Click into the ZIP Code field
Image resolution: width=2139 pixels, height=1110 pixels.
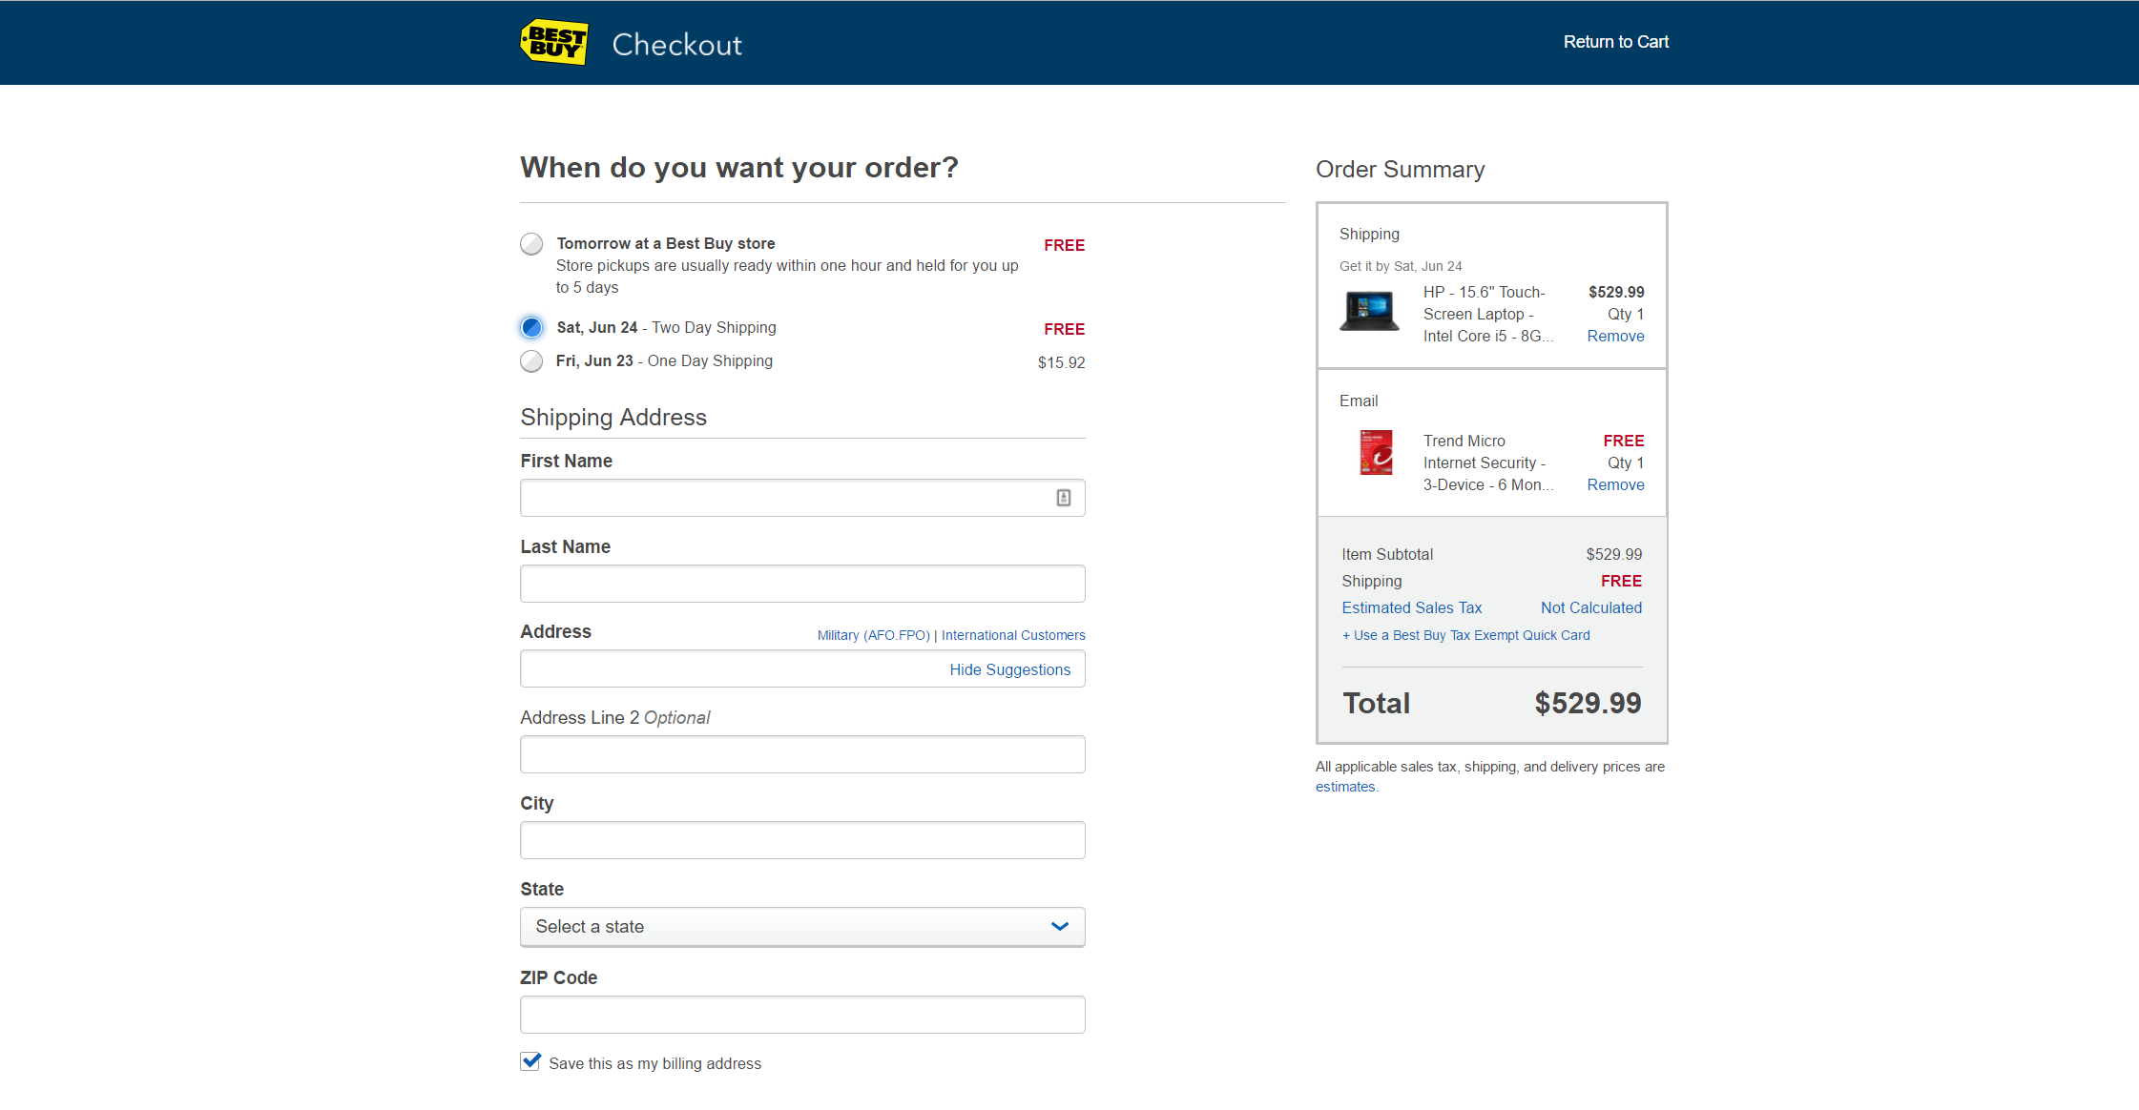pos(802,1015)
